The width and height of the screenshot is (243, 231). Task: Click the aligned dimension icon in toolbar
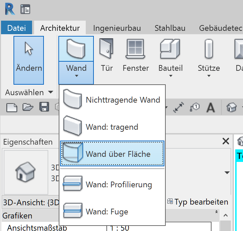(179, 108)
